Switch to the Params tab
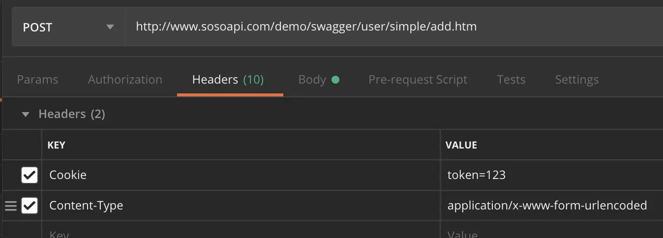 point(37,80)
